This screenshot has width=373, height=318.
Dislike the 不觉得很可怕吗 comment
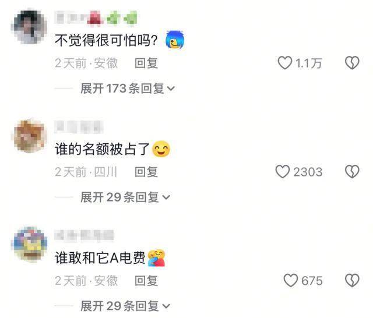352,63
